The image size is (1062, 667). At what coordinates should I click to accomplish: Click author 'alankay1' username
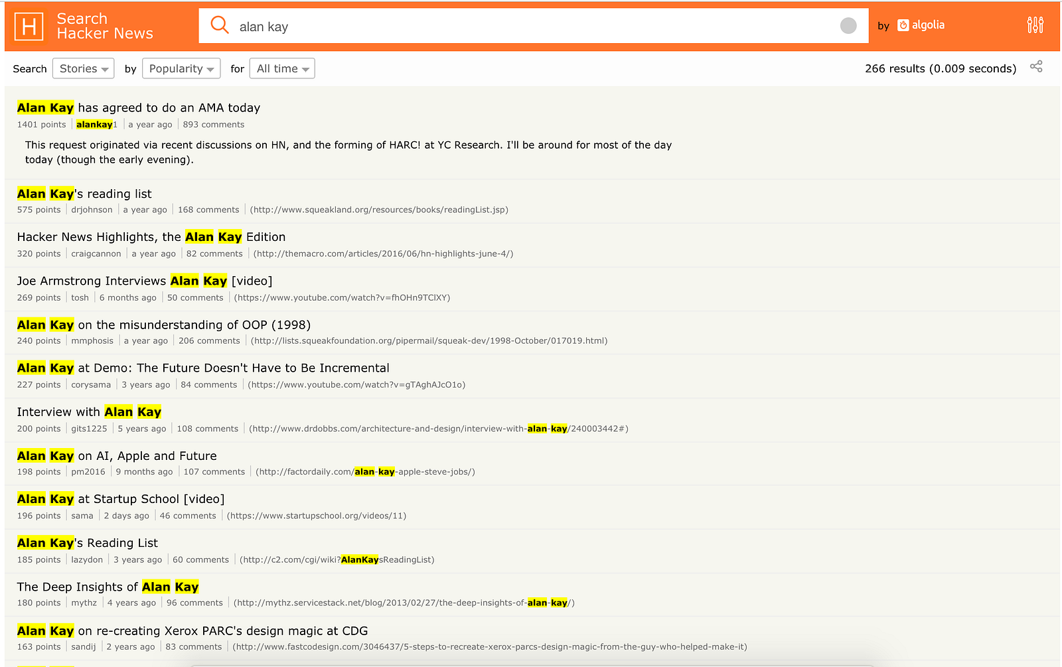pos(97,125)
